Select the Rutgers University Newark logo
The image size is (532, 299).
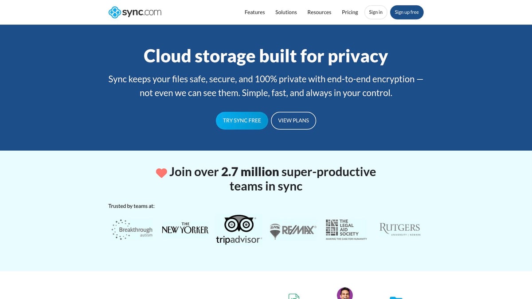point(399,228)
